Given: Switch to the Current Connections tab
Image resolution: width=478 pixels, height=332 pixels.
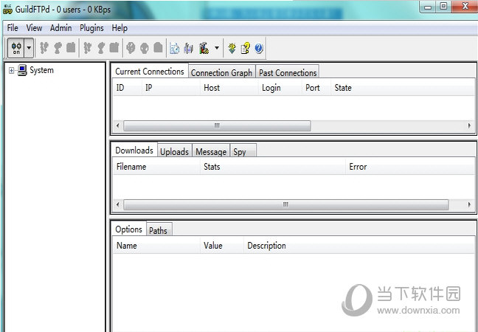Looking at the screenshot, I should pyautogui.click(x=149, y=72).
